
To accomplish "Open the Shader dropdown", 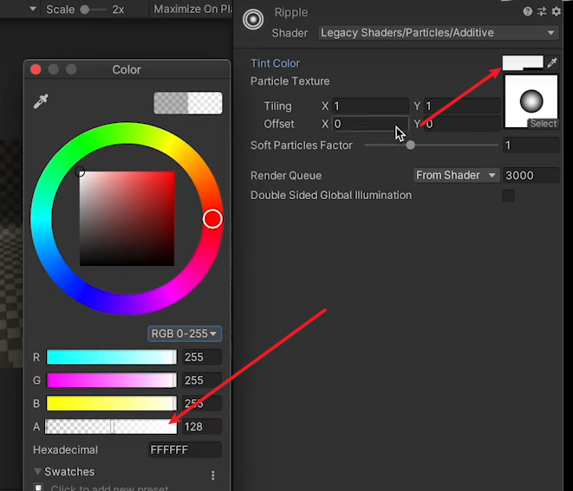I will pyautogui.click(x=438, y=33).
